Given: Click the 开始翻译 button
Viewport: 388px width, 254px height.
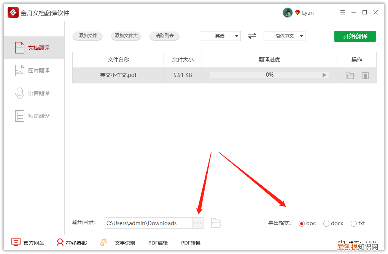Looking at the screenshot, I should (x=355, y=36).
